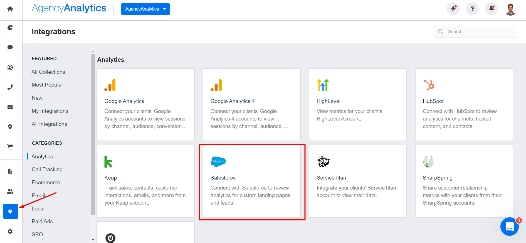Open the envelope email icon
526x243 pixels.
[x=10, y=107]
